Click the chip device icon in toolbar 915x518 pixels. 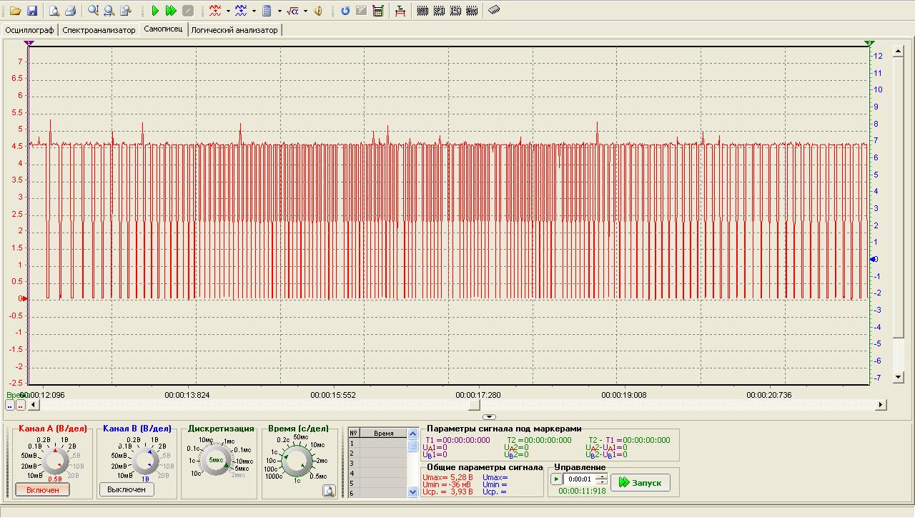[493, 11]
